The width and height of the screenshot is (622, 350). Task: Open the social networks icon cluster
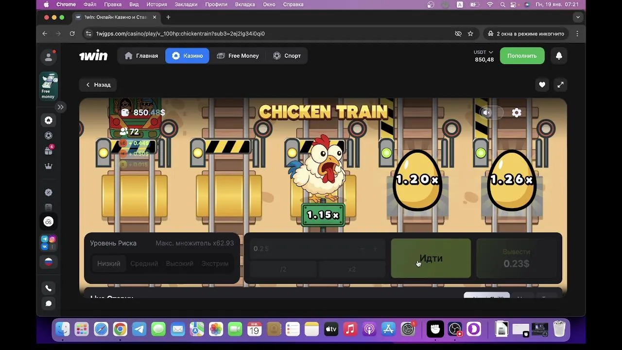[x=49, y=243]
